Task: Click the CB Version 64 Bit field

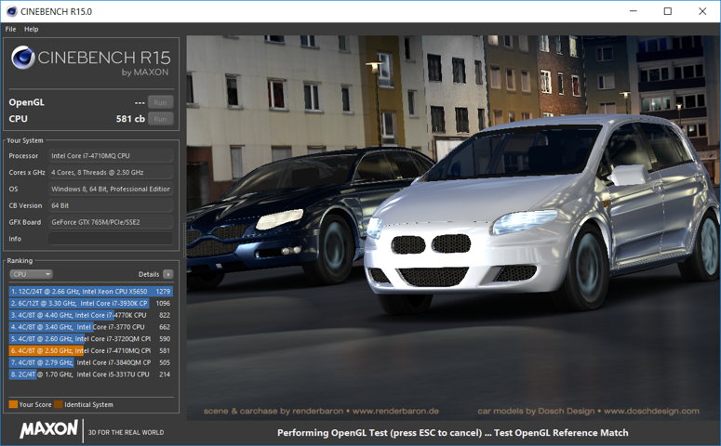Action: tap(111, 205)
